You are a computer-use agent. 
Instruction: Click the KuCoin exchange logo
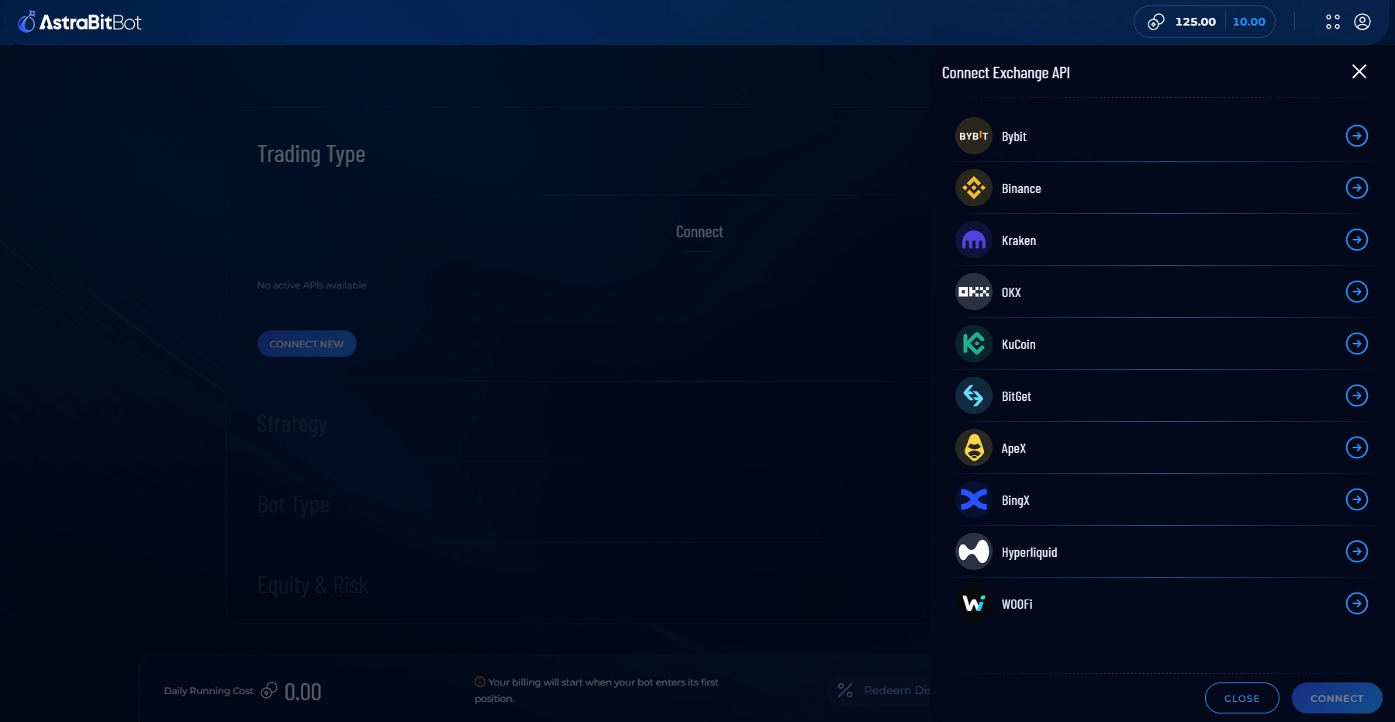974,344
